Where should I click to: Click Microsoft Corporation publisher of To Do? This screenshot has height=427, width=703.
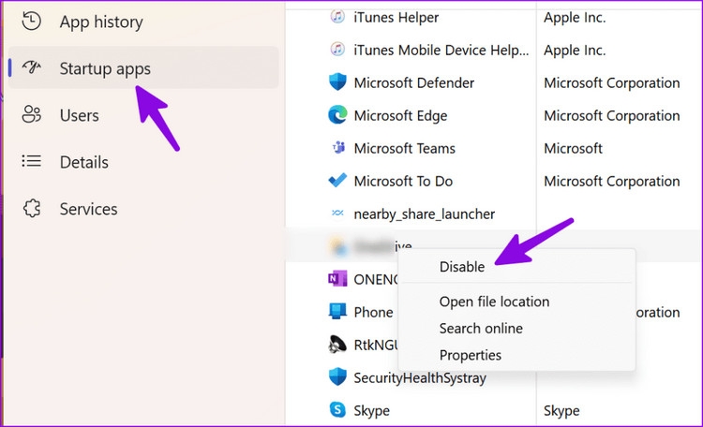click(611, 182)
